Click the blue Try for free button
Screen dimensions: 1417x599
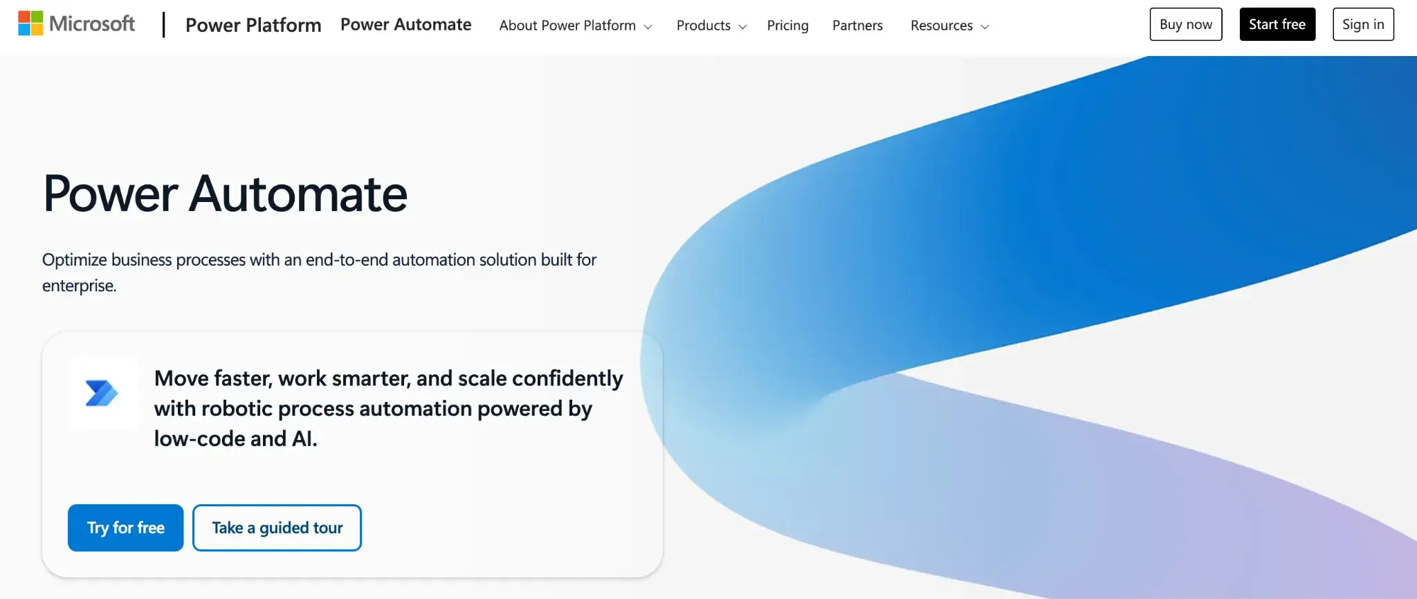tap(125, 528)
